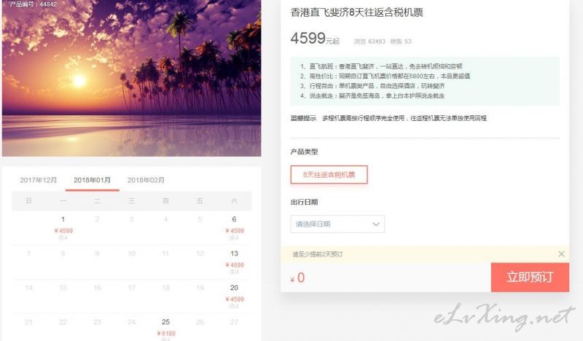
Task: Choose January 13 on the calendar
Action: coord(234,262)
